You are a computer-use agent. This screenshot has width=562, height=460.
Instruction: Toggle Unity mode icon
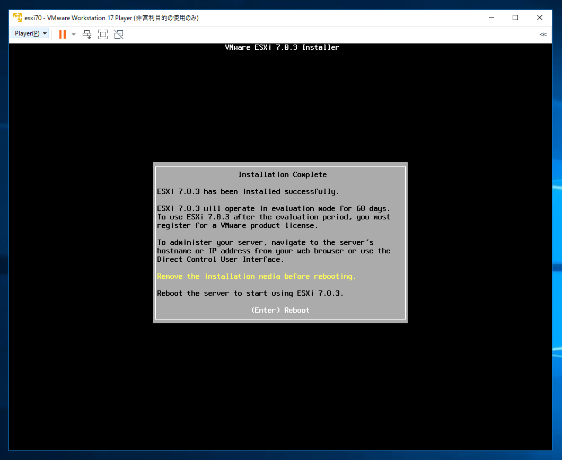pyautogui.click(x=119, y=34)
